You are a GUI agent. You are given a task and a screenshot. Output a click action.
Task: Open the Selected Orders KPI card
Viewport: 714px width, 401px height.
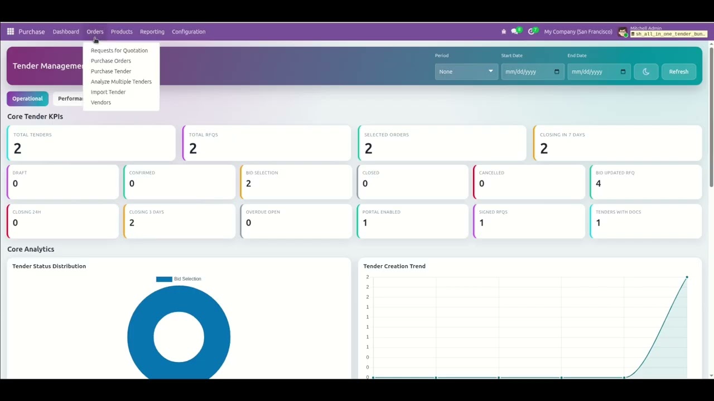pyautogui.click(x=442, y=143)
